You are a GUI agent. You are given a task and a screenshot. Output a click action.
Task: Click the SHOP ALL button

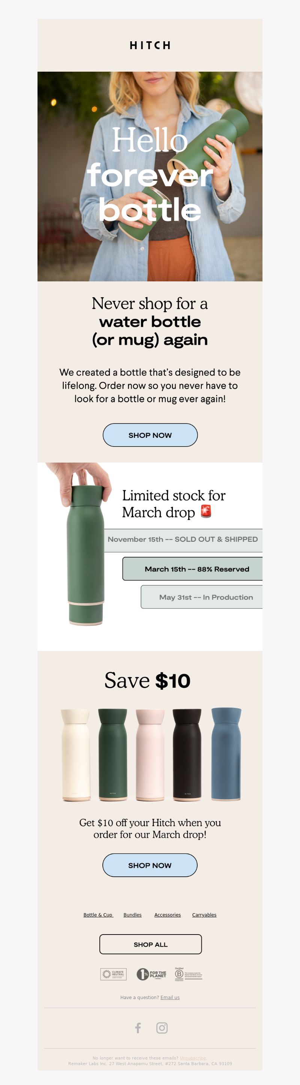(x=151, y=944)
